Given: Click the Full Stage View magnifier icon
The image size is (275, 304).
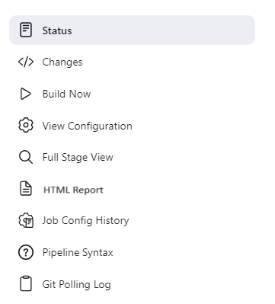Looking at the screenshot, I should (x=26, y=157).
